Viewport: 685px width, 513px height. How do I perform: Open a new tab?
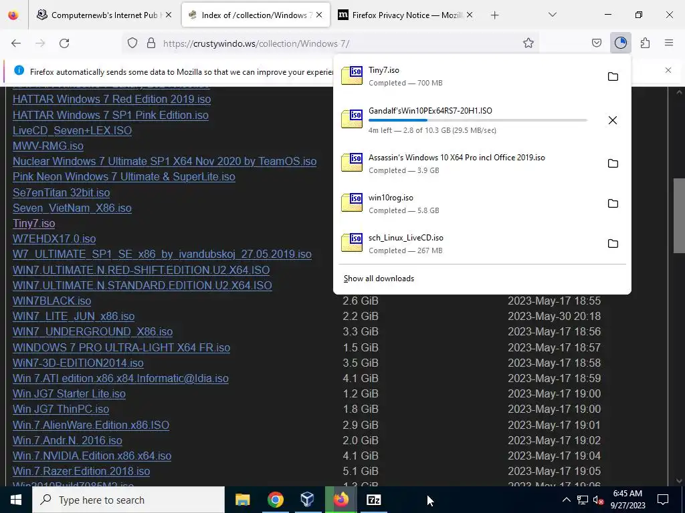coord(494,15)
